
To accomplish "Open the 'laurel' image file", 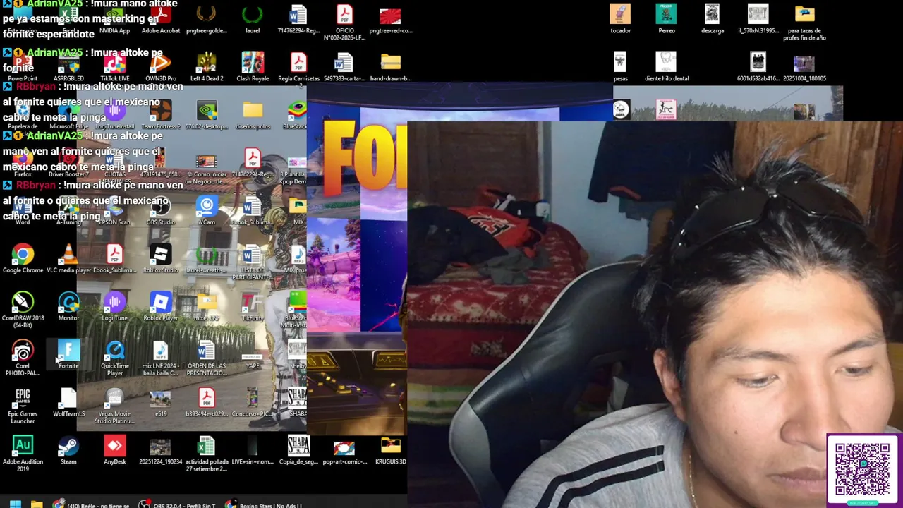I will click(x=252, y=19).
